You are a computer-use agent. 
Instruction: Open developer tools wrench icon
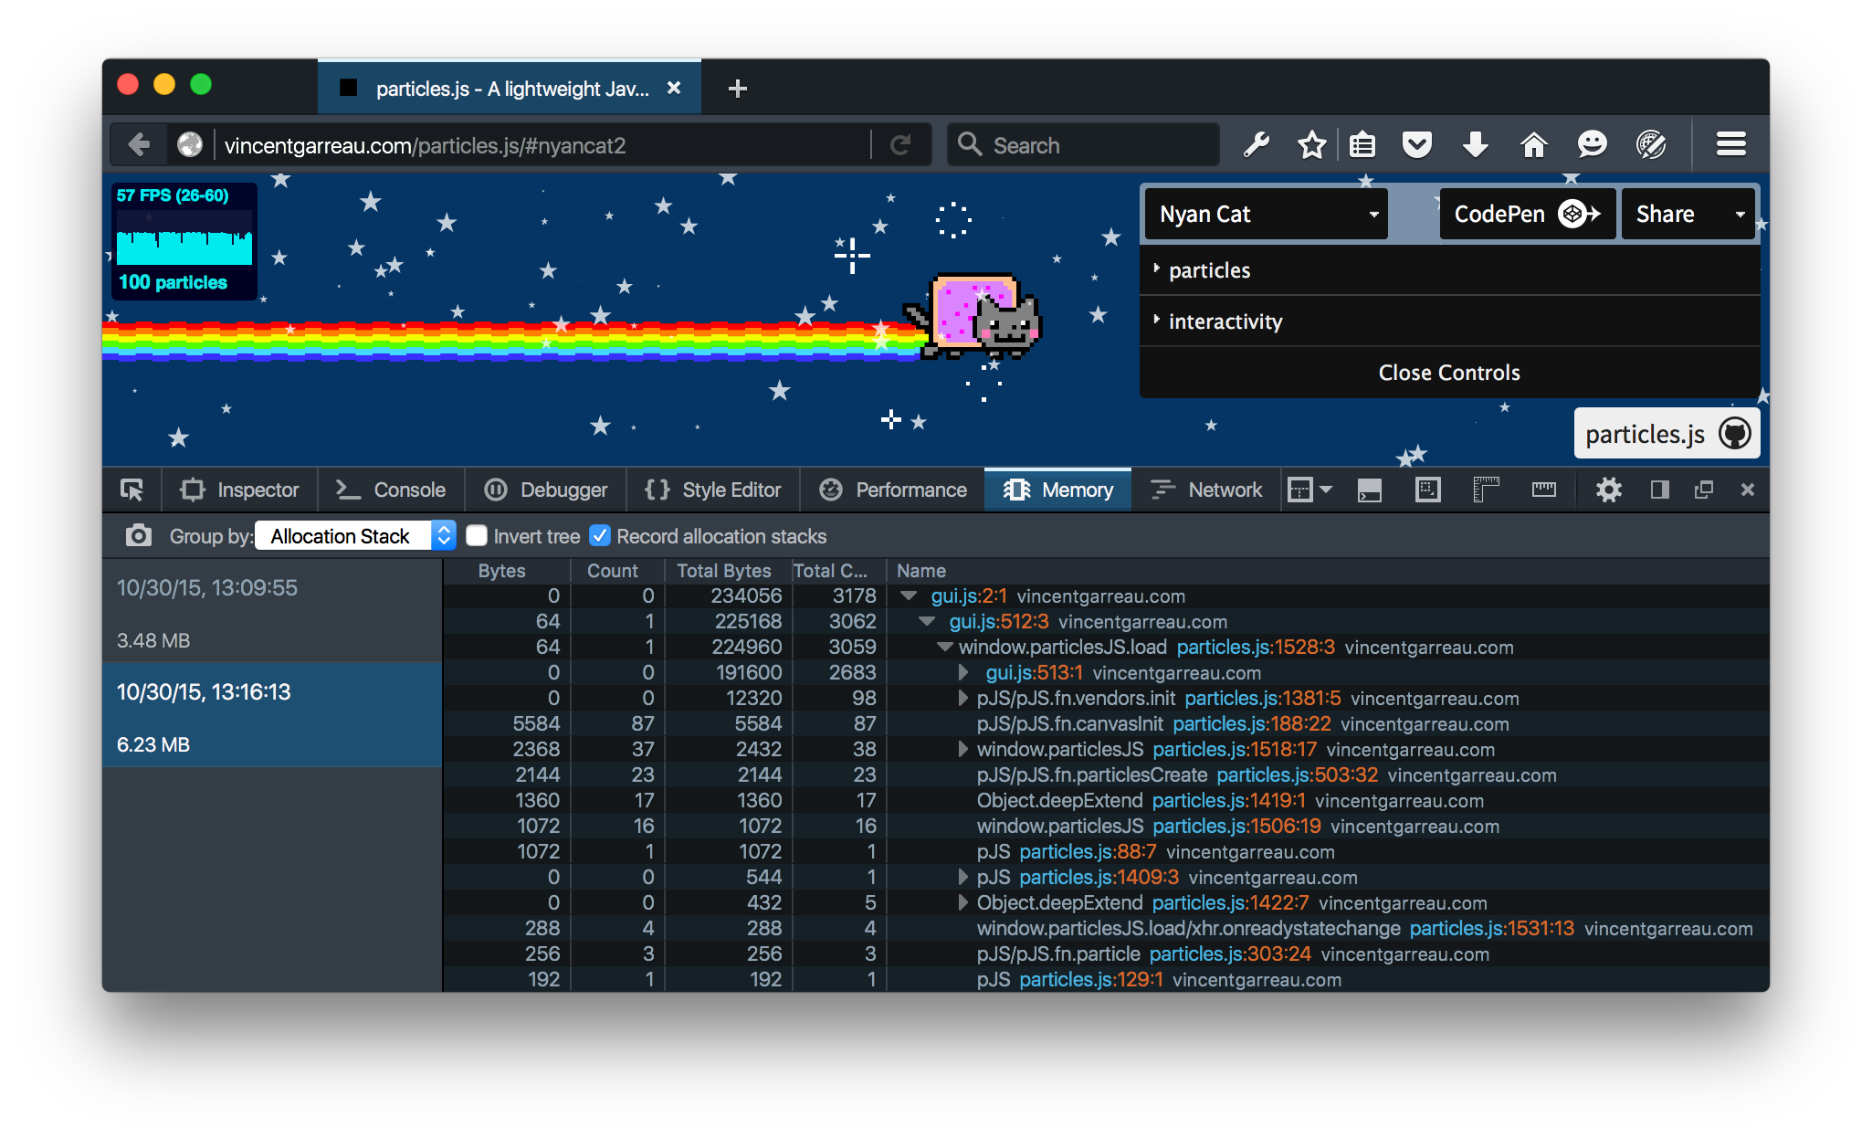pos(1256,144)
